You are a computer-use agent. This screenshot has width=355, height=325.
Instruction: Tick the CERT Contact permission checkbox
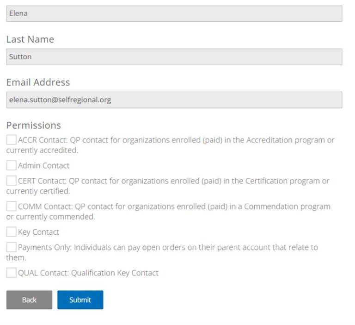tap(11, 181)
